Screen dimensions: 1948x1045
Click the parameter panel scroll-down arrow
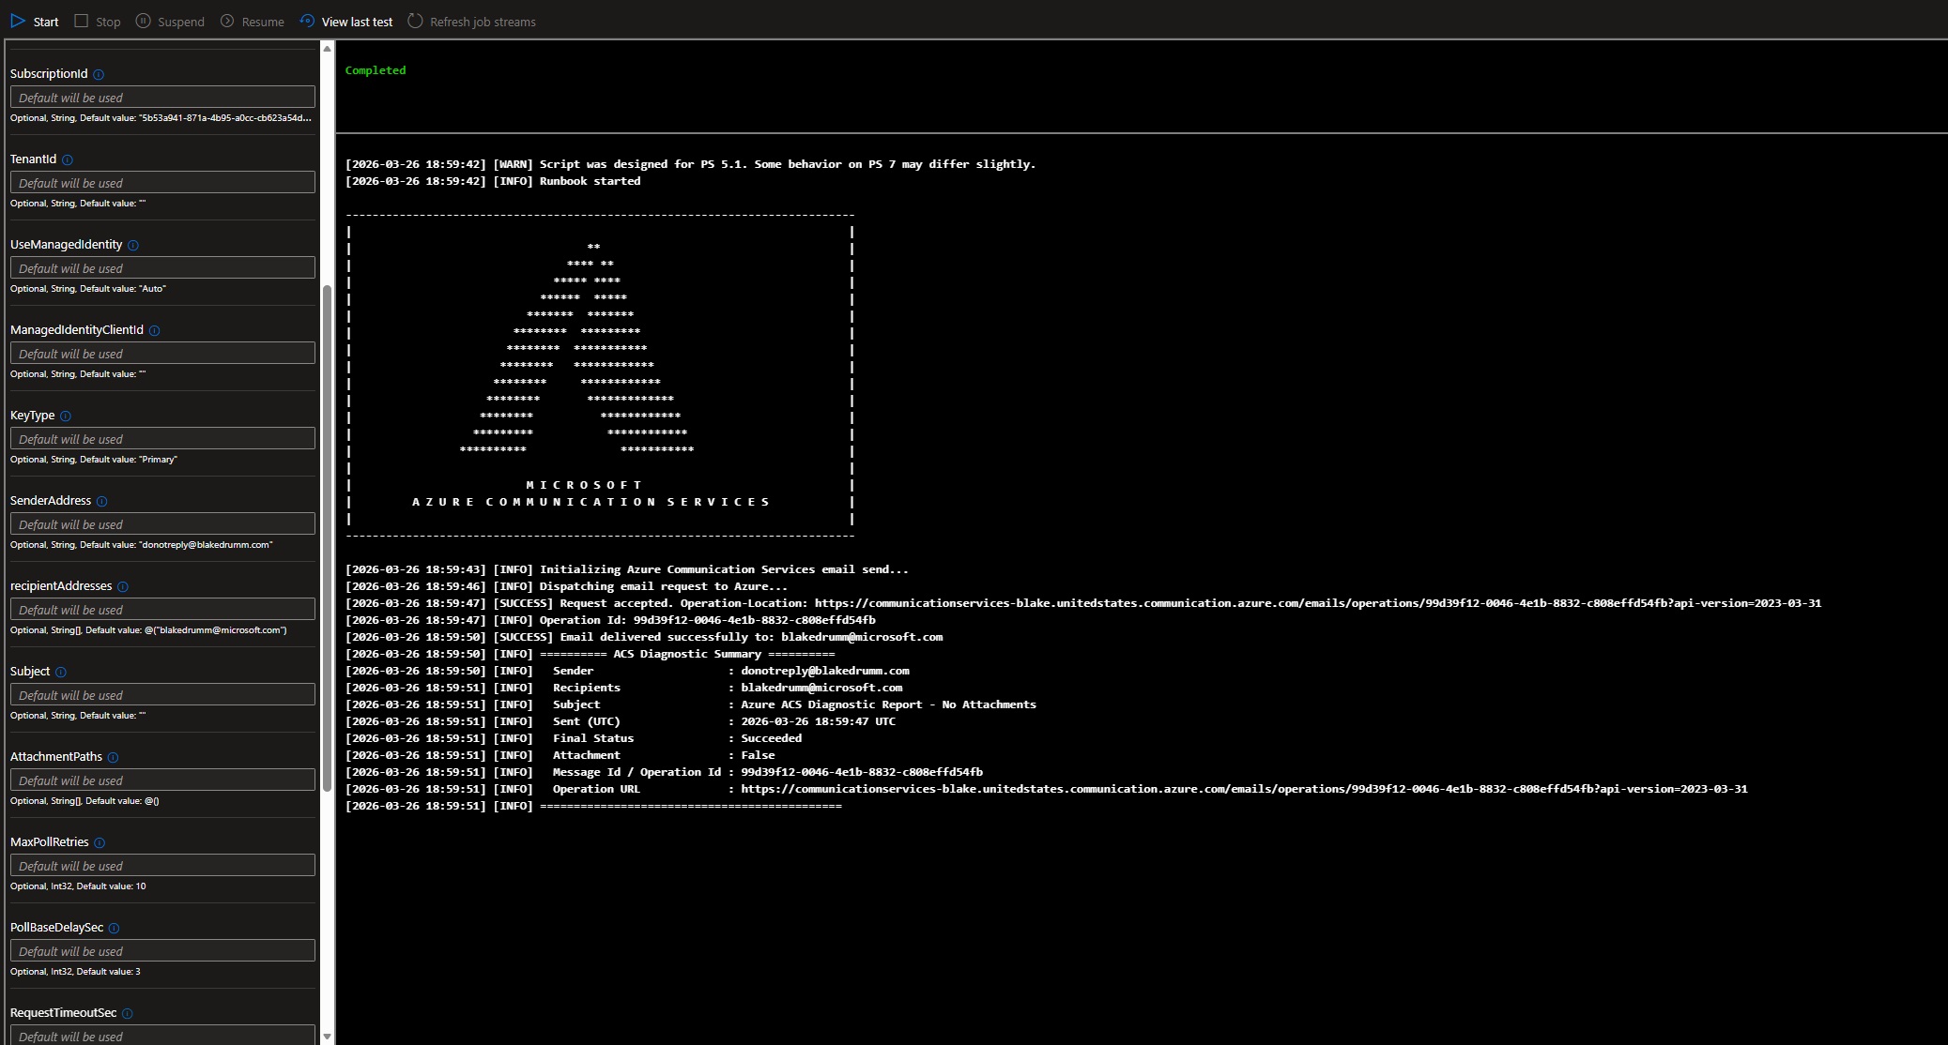coord(327,1037)
